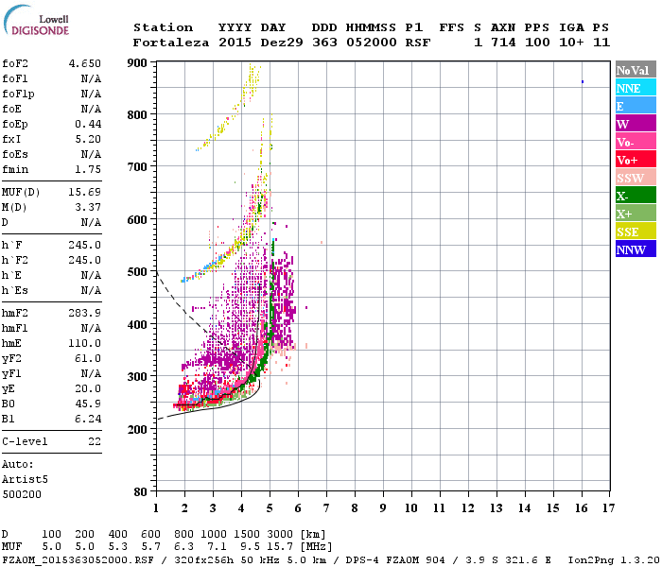Click the E blue legend swatch
Viewport: 662px width, 567px height.
(636, 106)
